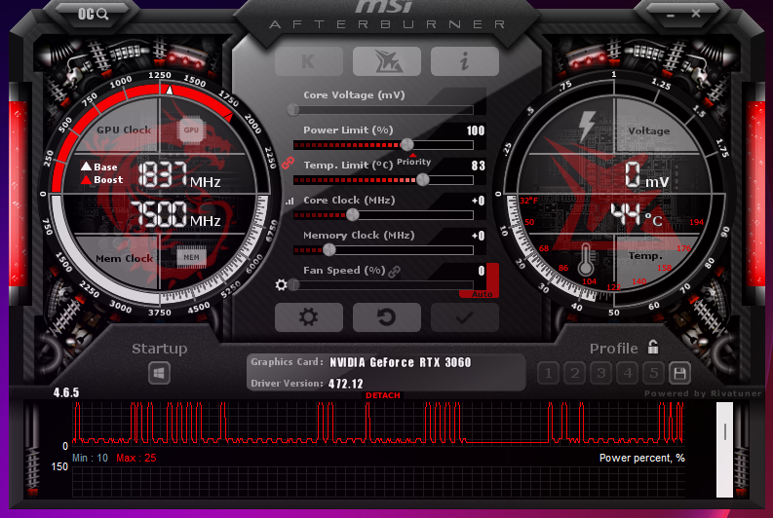
Task: Click the GPU chip icon in left gauge
Action: (191, 130)
